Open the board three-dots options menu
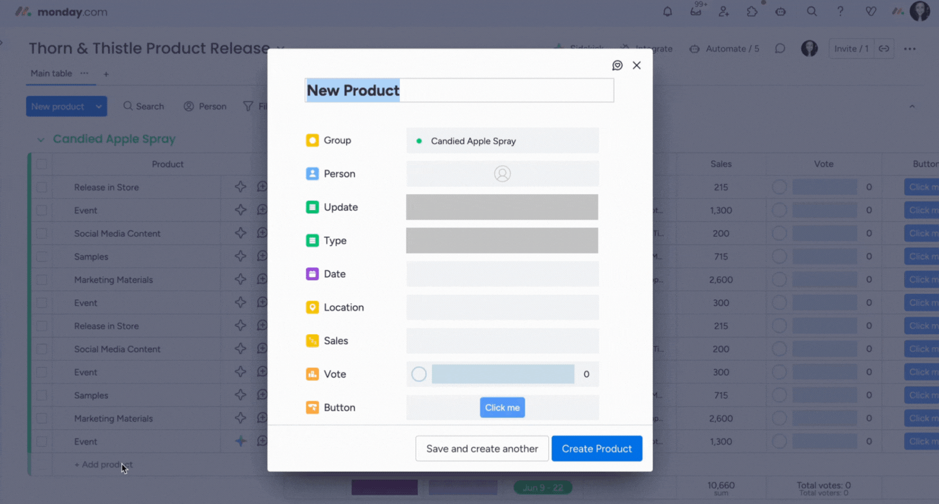The width and height of the screenshot is (939, 504). tap(910, 49)
